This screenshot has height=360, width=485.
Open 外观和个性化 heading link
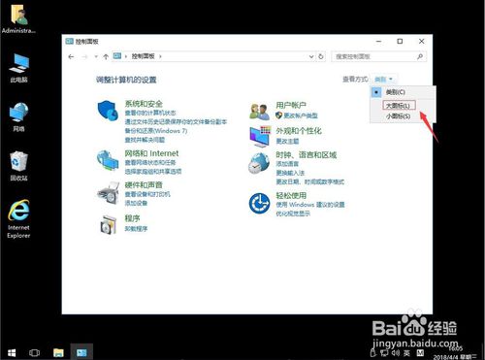coord(299,131)
